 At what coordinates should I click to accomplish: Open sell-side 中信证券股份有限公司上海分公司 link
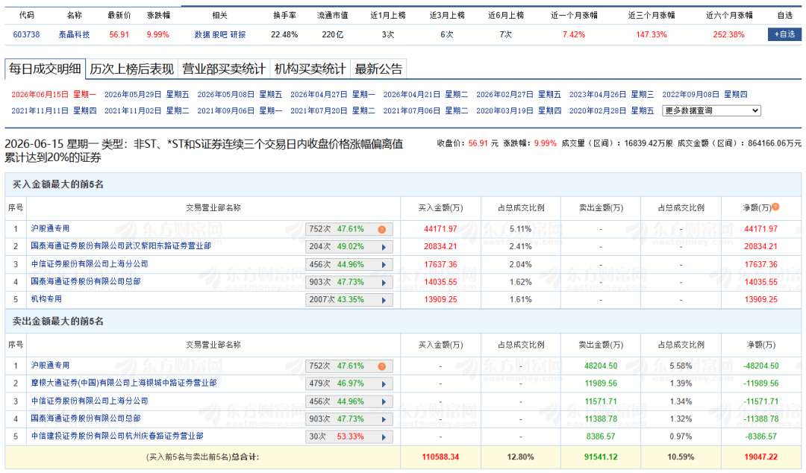[90, 401]
